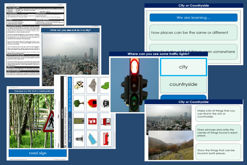
Task: Click 'Show the things that can be found' box
Action: point(218,152)
